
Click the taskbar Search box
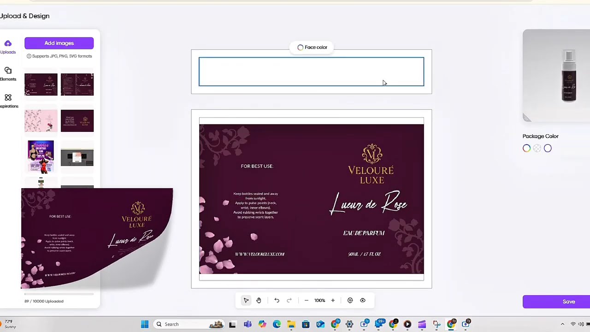point(189,324)
